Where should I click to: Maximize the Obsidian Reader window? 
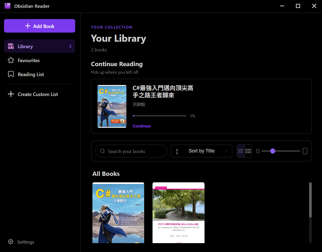(298, 6)
